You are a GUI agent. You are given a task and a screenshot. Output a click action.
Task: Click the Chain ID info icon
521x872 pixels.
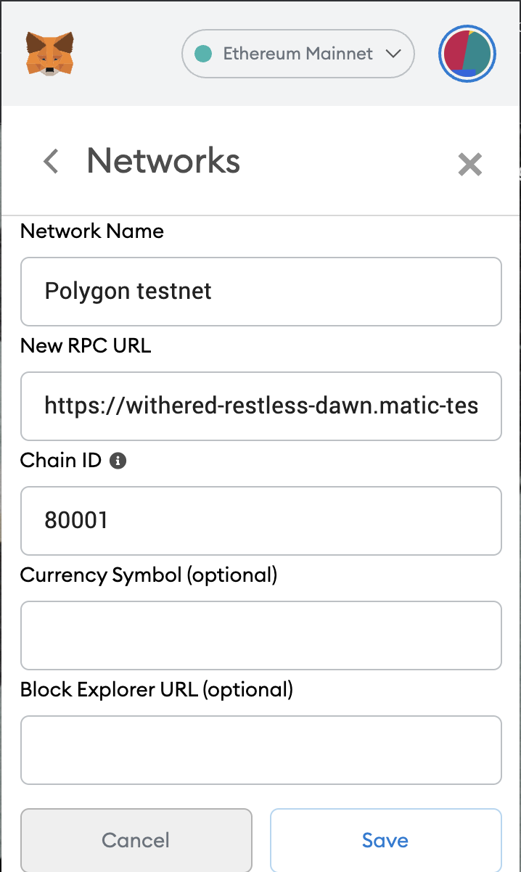click(x=118, y=460)
